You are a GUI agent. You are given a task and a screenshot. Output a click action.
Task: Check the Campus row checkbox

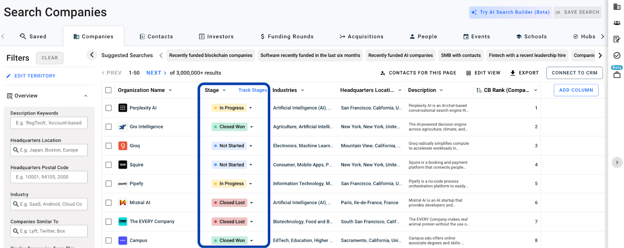[x=108, y=241]
